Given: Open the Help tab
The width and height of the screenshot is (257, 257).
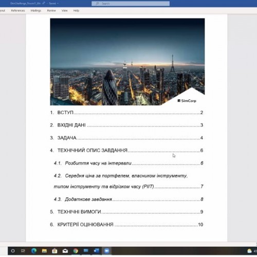Looking at the screenshot, I should [x=76, y=11].
